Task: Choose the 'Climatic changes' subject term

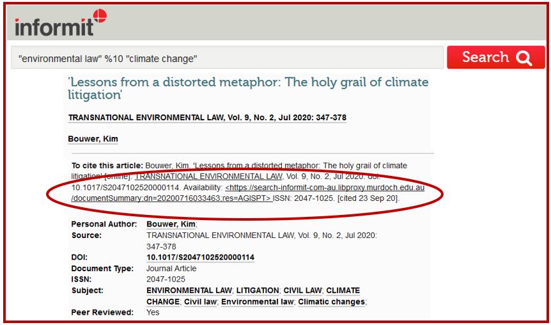Action: click(x=332, y=301)
